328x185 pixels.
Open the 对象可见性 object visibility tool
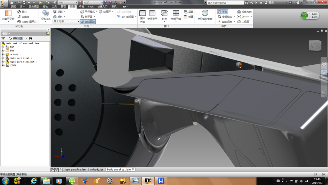9,15
